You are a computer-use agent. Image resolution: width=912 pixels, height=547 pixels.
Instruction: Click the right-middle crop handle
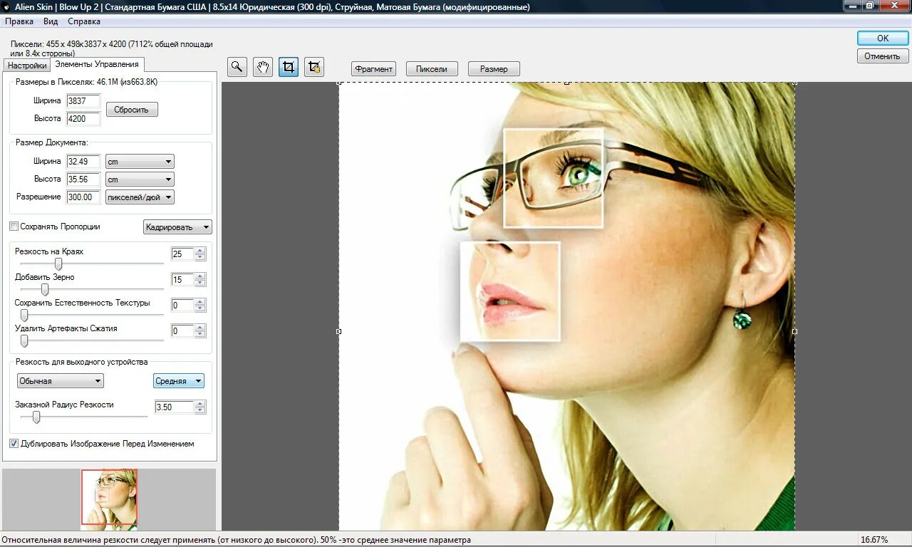pyautogui.click(x=794, y=331)
